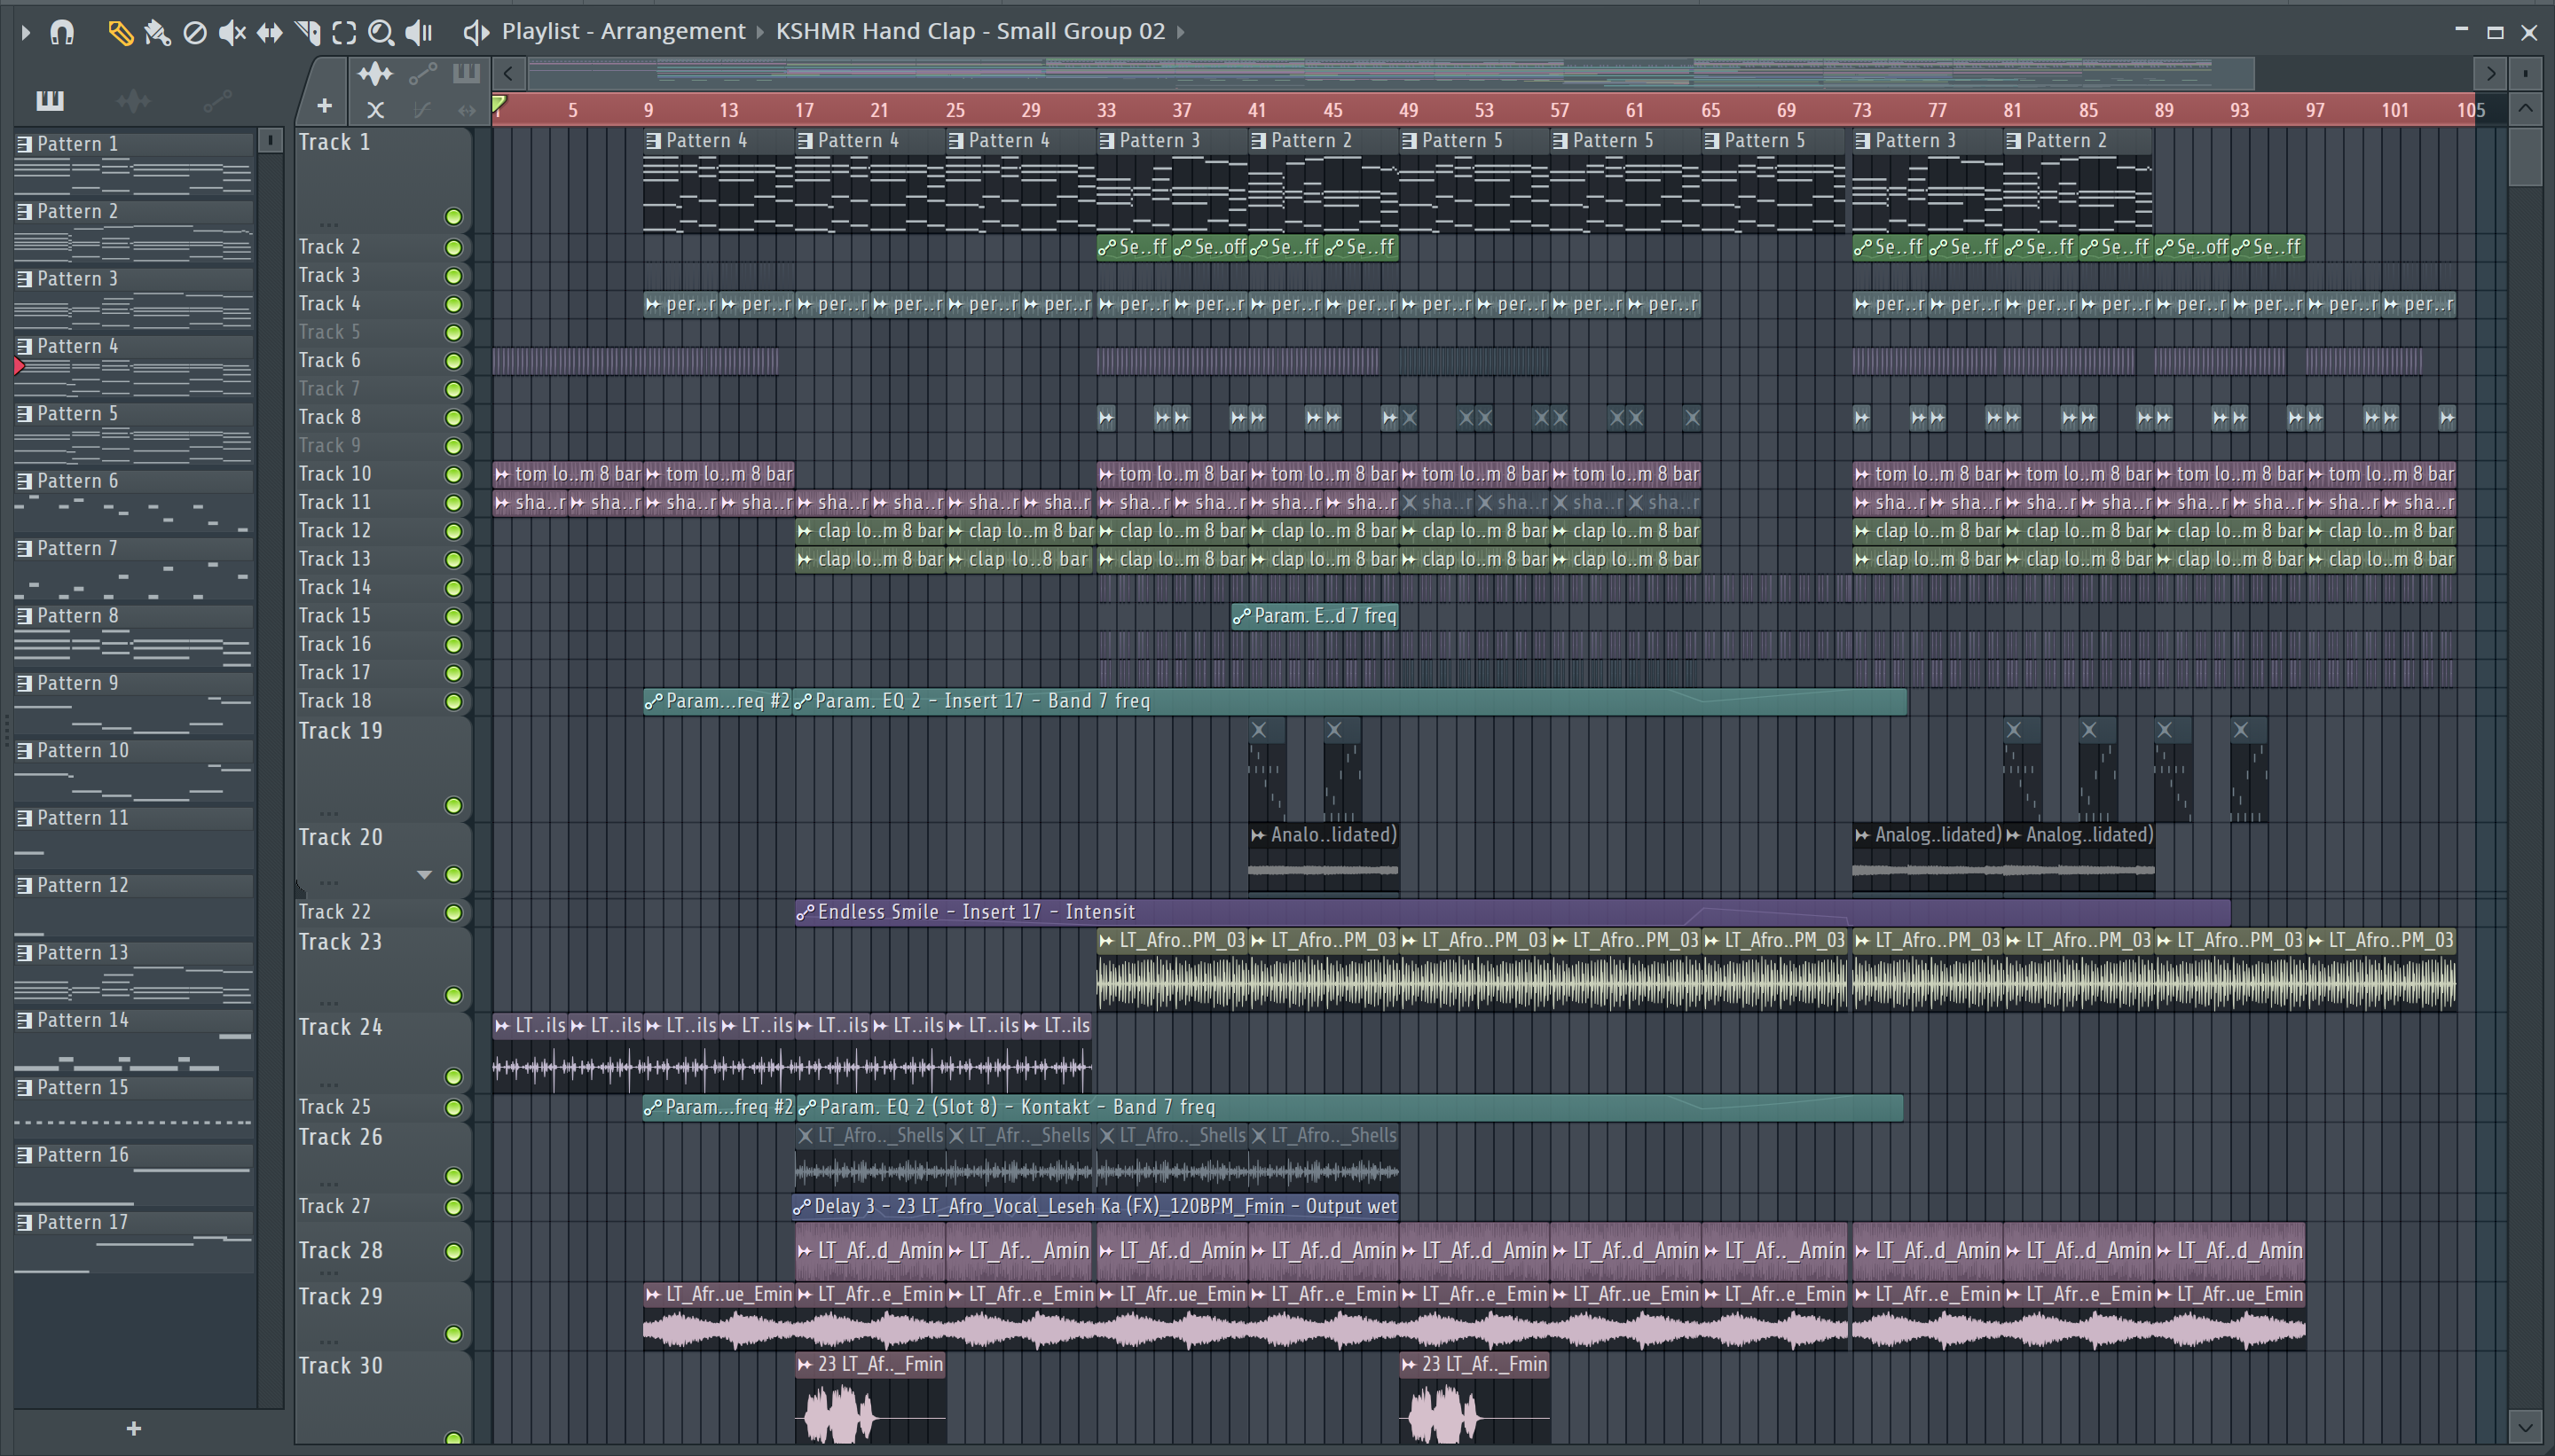Open the Playlist options menu arrow
The width and height of the screenshot is (2555, 1456).
[26, 33]
